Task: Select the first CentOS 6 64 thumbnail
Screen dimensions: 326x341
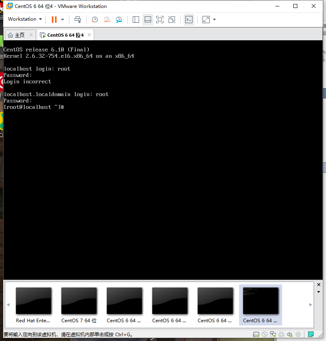Action: click(124, 305)
